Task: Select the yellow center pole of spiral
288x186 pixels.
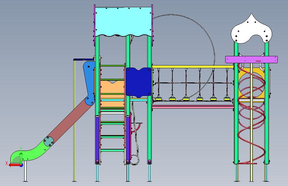Action: [251, 122]
